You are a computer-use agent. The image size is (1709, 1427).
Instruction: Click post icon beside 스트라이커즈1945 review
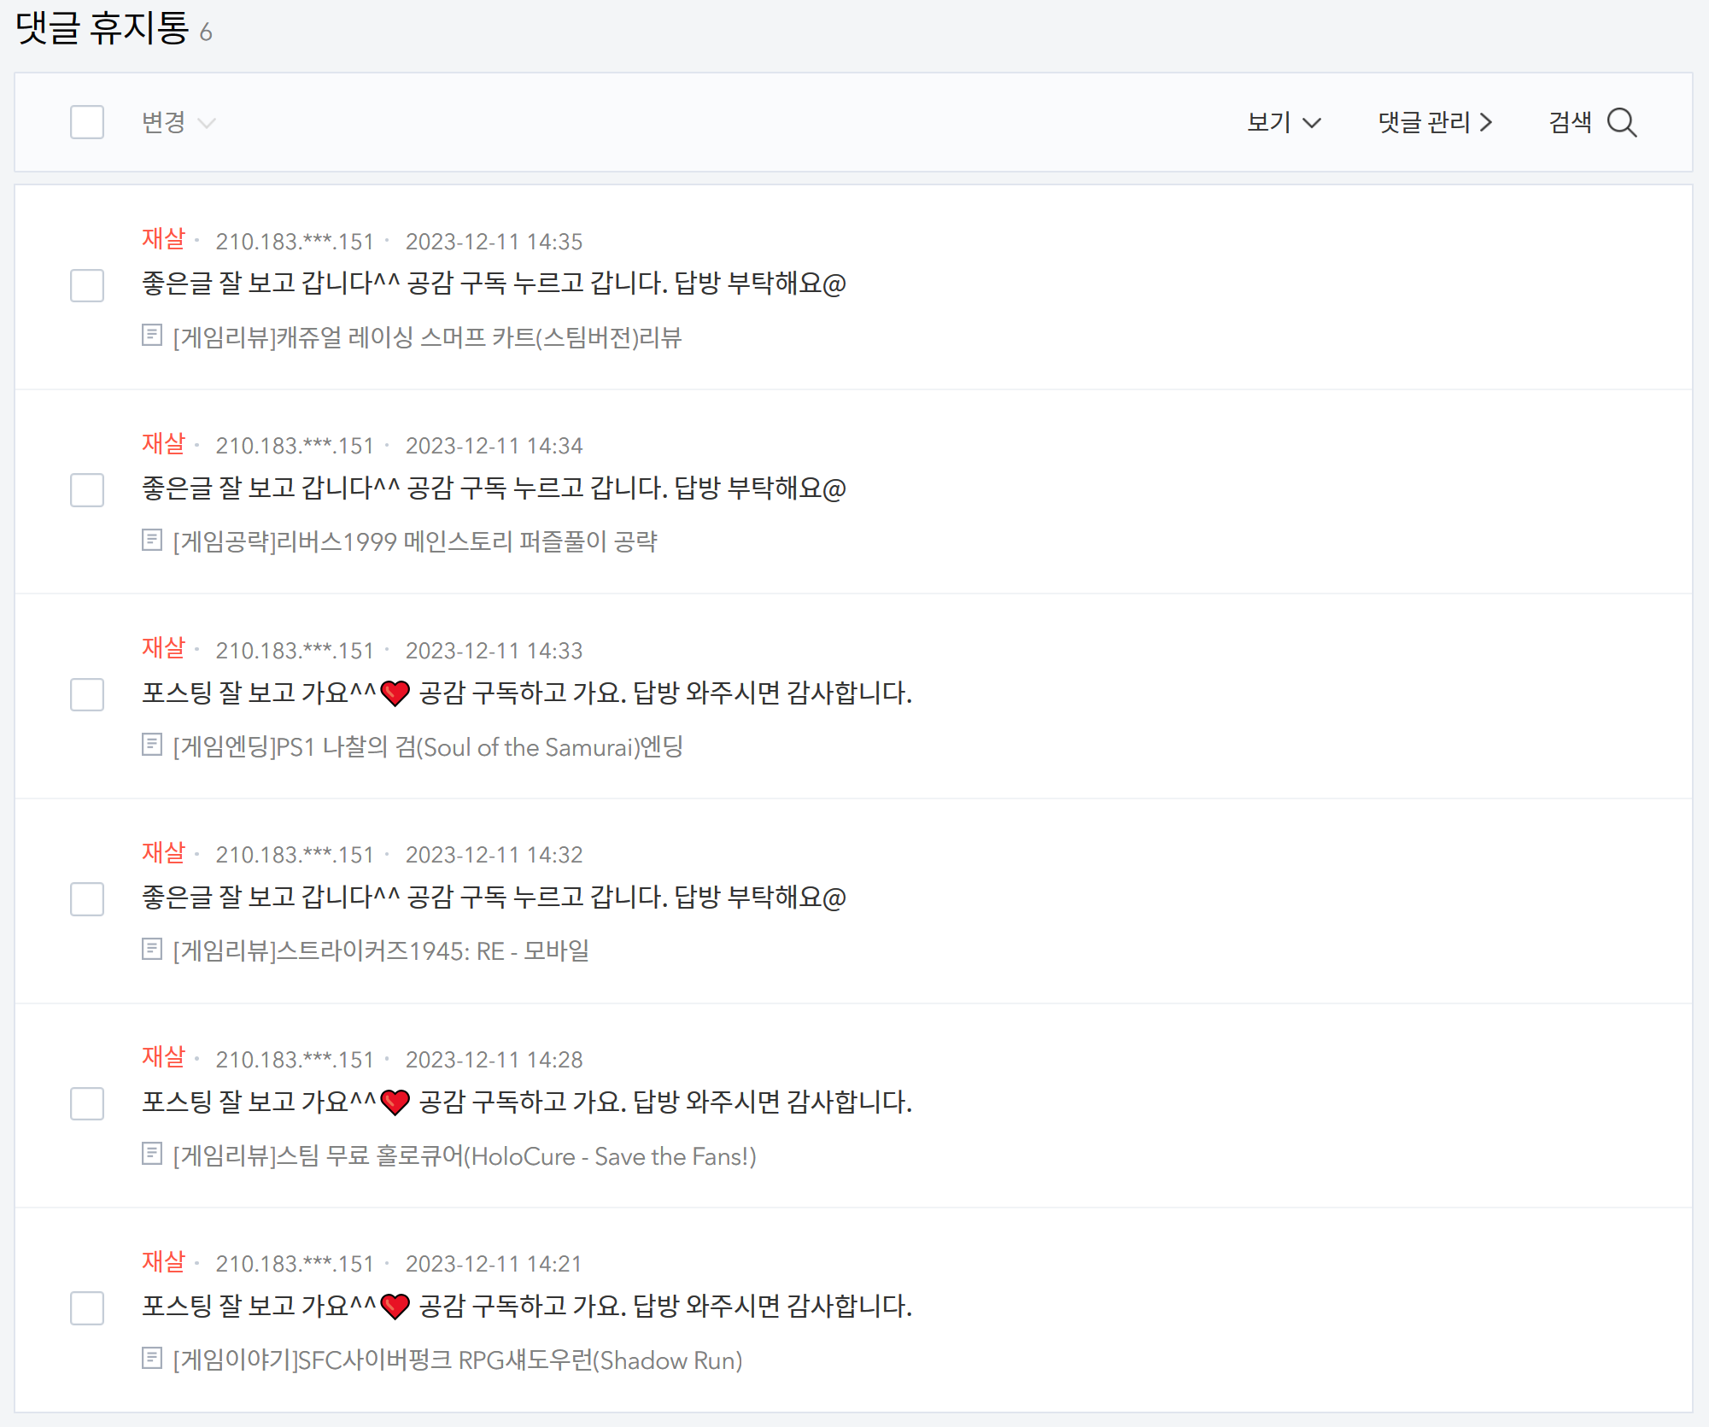tap(152, 950)
